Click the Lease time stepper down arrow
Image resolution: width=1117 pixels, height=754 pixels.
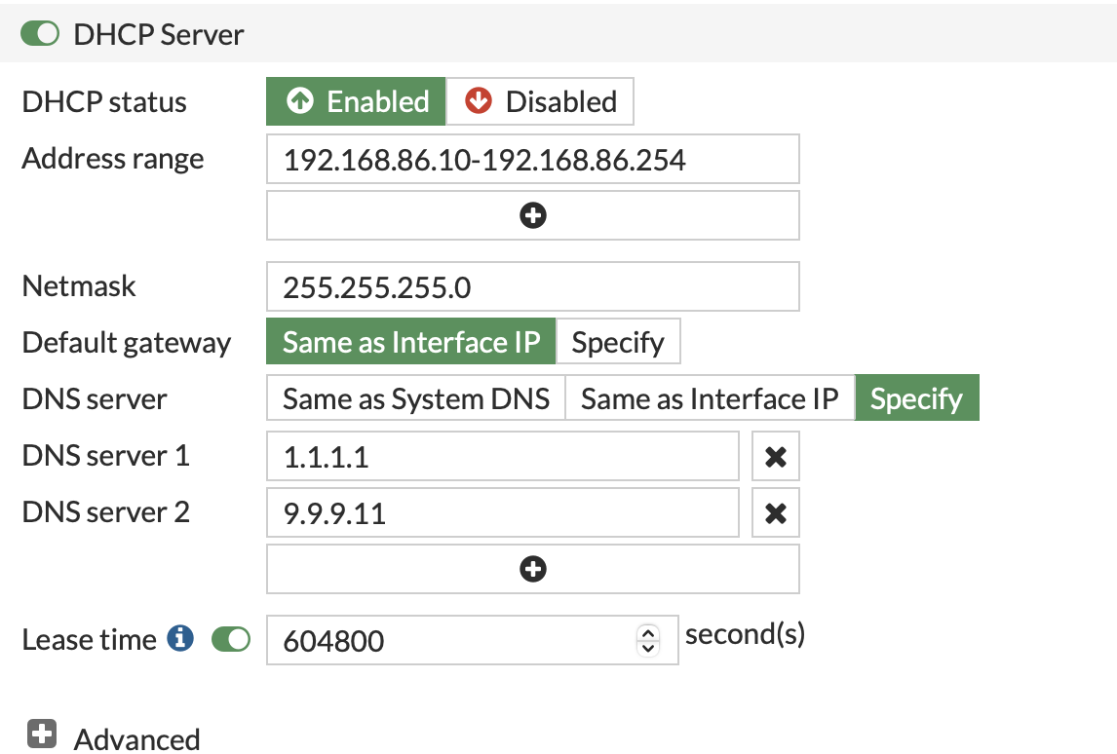coord(647,647)
